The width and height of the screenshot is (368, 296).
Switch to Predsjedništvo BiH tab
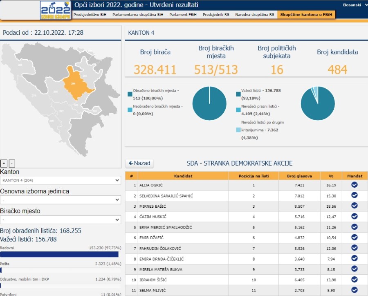tap(89, 14)
